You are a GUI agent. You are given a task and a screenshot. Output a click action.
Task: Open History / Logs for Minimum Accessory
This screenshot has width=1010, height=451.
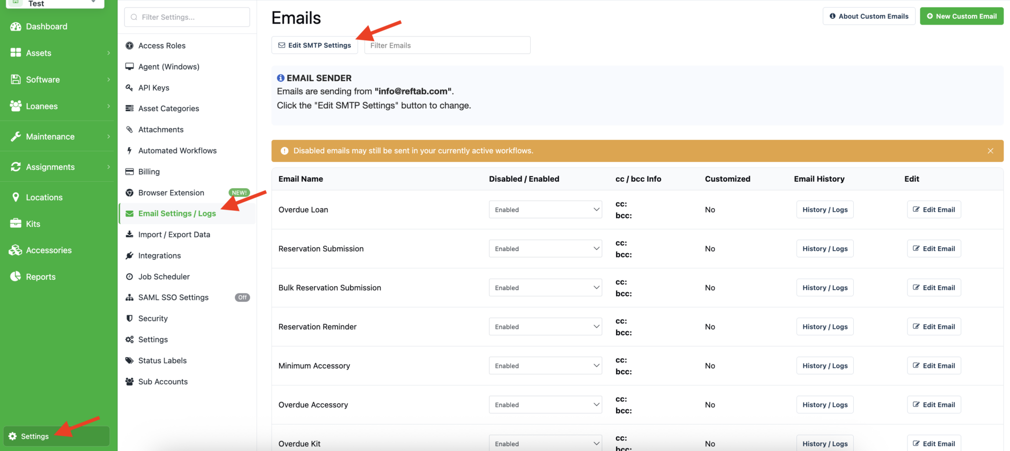point(825,366)
